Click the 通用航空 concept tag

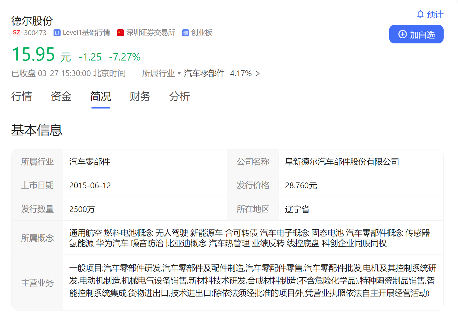pos(86,233)
